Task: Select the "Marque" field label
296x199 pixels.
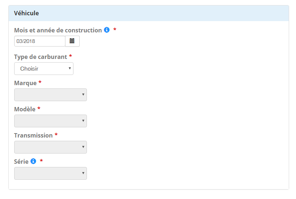Action: pos(25,83)
